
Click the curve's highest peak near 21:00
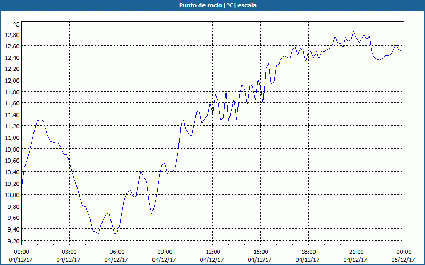click(x=353, y=32)
